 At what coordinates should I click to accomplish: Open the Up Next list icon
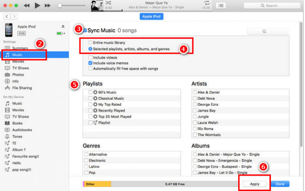(221, 6)
